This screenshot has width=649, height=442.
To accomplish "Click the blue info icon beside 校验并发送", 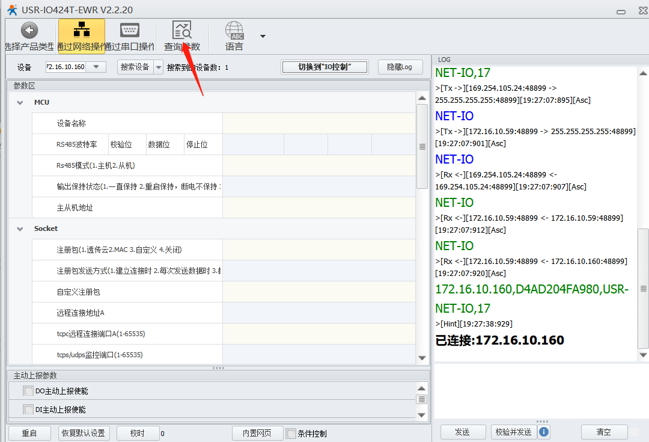I will click(x=544, y=432).
